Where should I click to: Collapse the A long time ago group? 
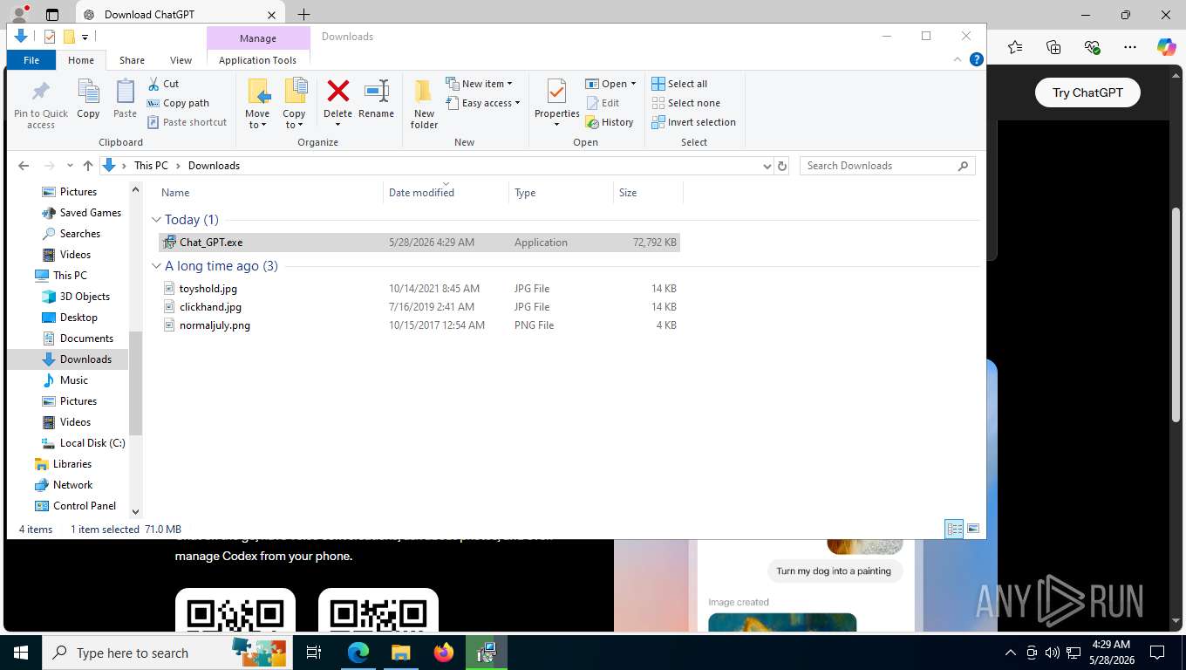[x=156, y=266]
